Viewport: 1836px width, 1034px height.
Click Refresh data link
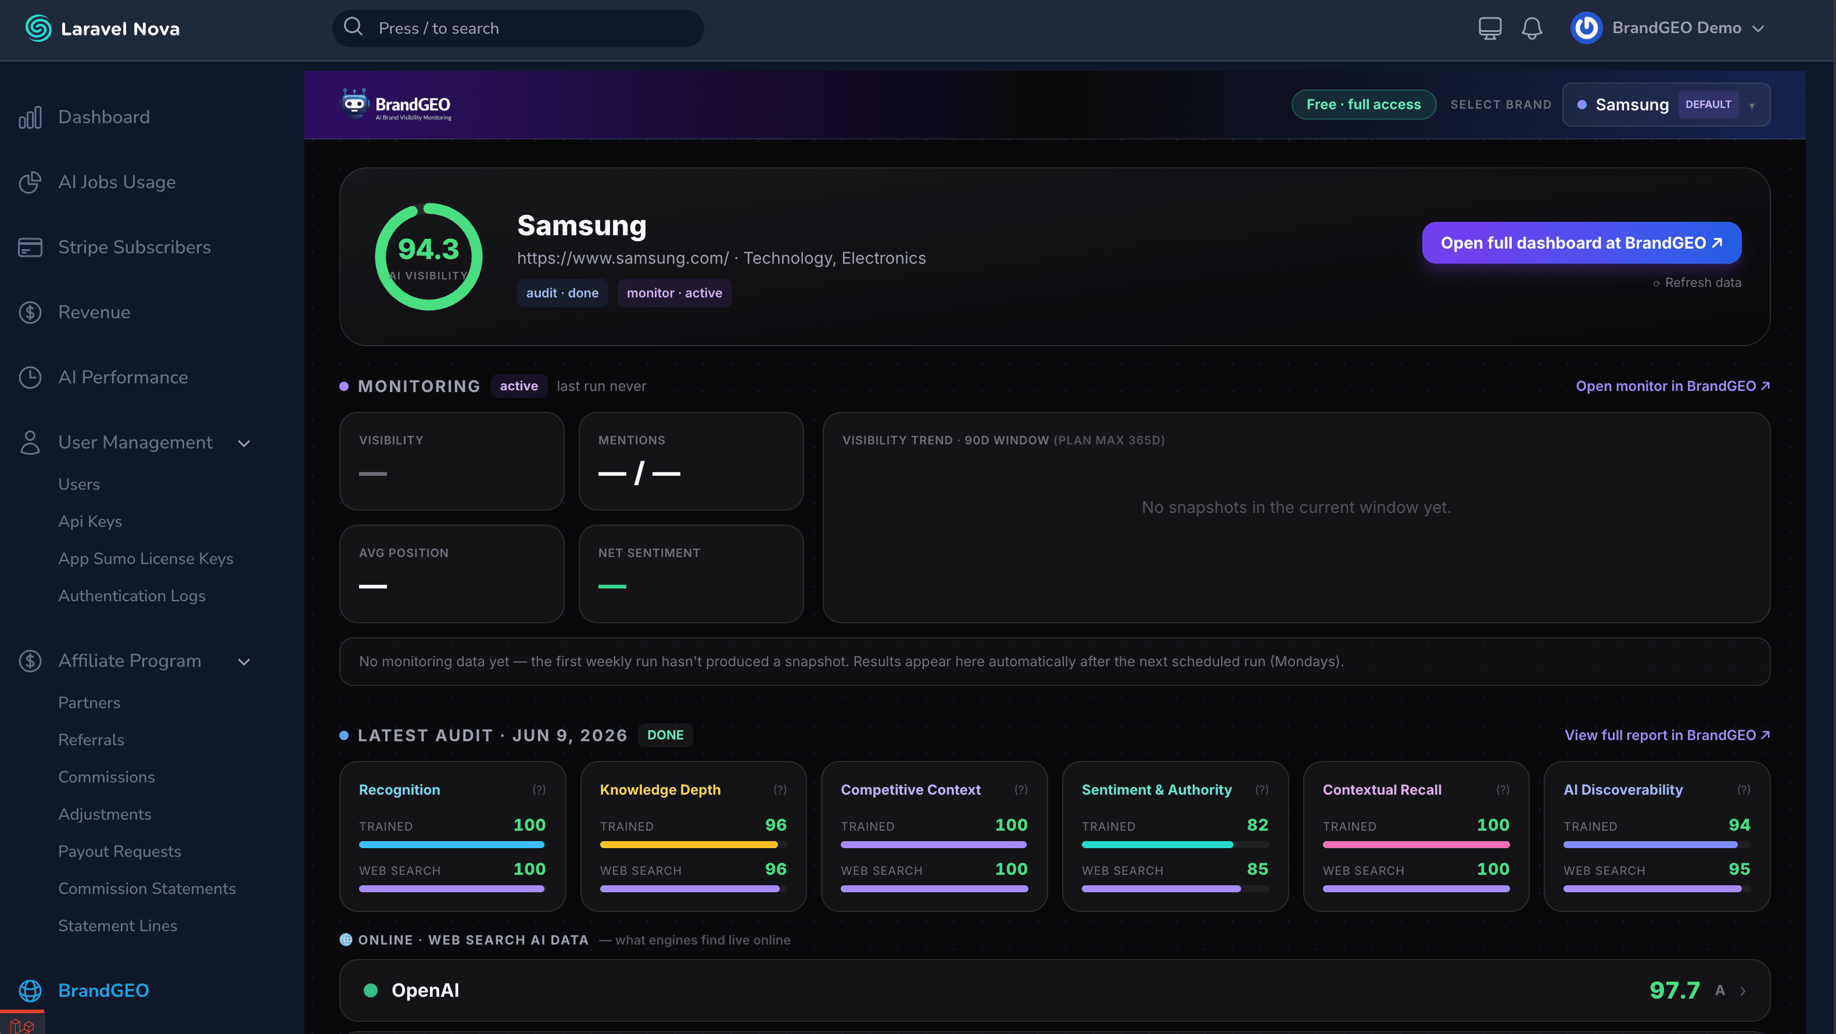pos(1697,283)
